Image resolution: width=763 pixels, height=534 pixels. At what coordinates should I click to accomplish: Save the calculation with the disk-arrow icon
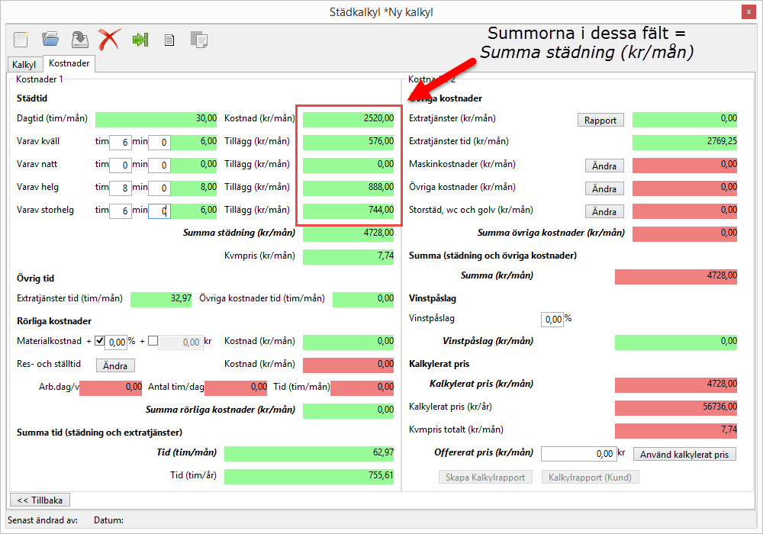79,39
